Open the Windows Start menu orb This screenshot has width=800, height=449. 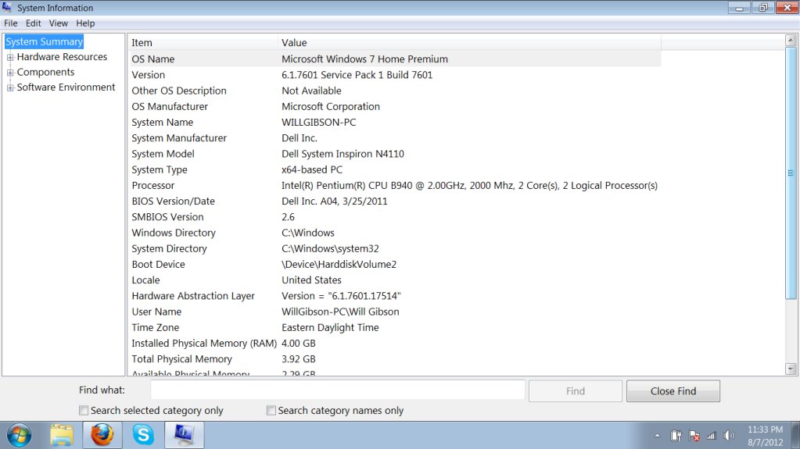coord(19,436)
